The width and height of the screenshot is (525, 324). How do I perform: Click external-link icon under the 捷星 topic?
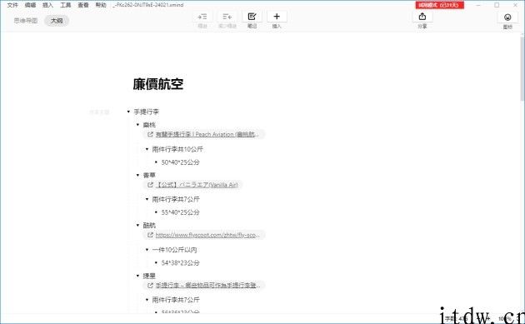click(150, 285)
